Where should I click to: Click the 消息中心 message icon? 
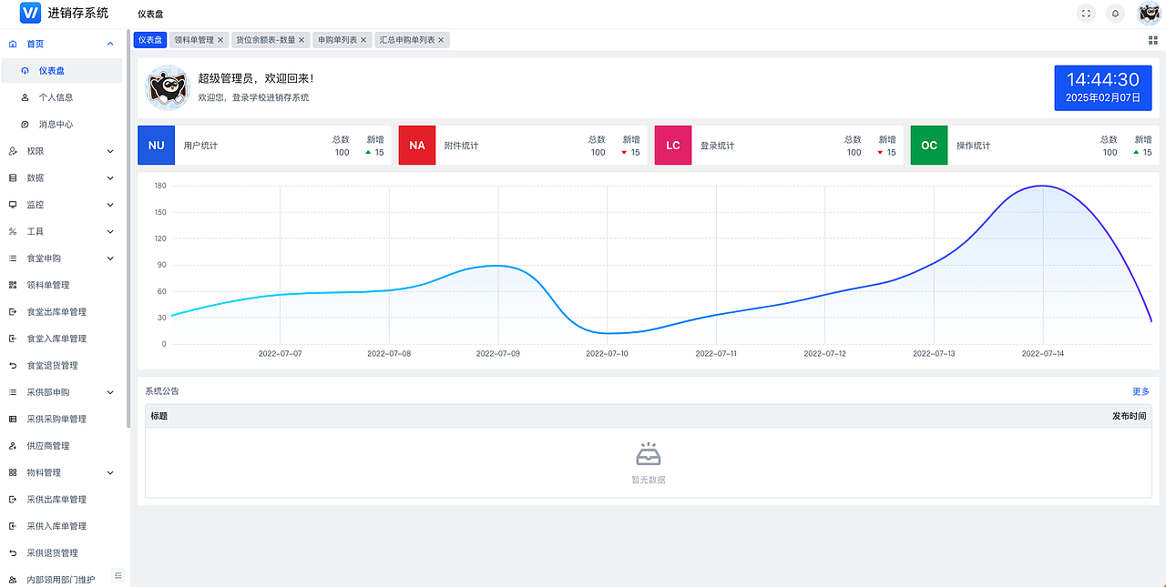point(25,124)
